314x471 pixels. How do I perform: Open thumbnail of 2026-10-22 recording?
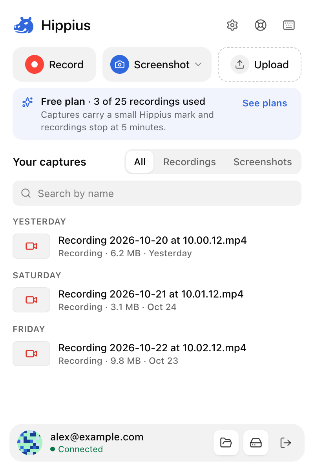(31, 354)
